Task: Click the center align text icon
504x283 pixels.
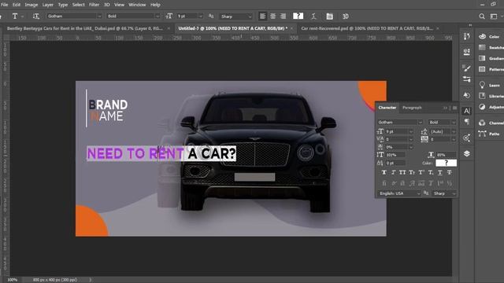Action: 273,16
